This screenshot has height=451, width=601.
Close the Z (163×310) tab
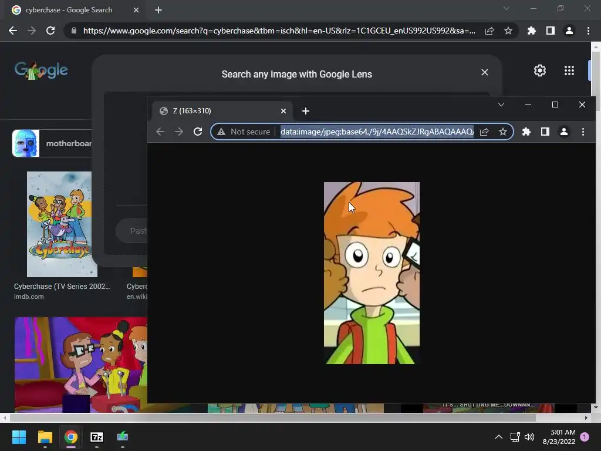[x=283, y=111]
